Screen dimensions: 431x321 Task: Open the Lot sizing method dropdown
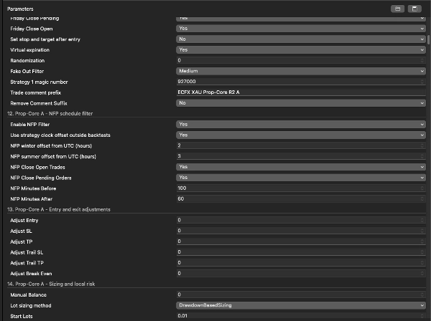[x=301, y=305]
